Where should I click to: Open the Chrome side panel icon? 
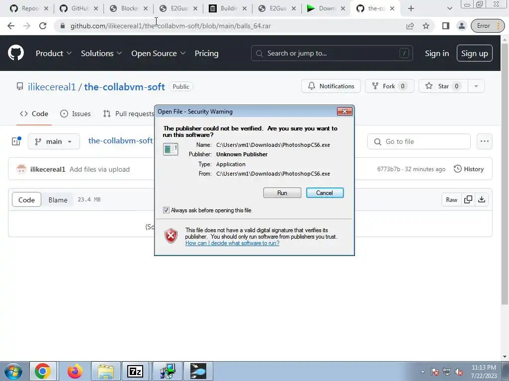coord(446,26)
